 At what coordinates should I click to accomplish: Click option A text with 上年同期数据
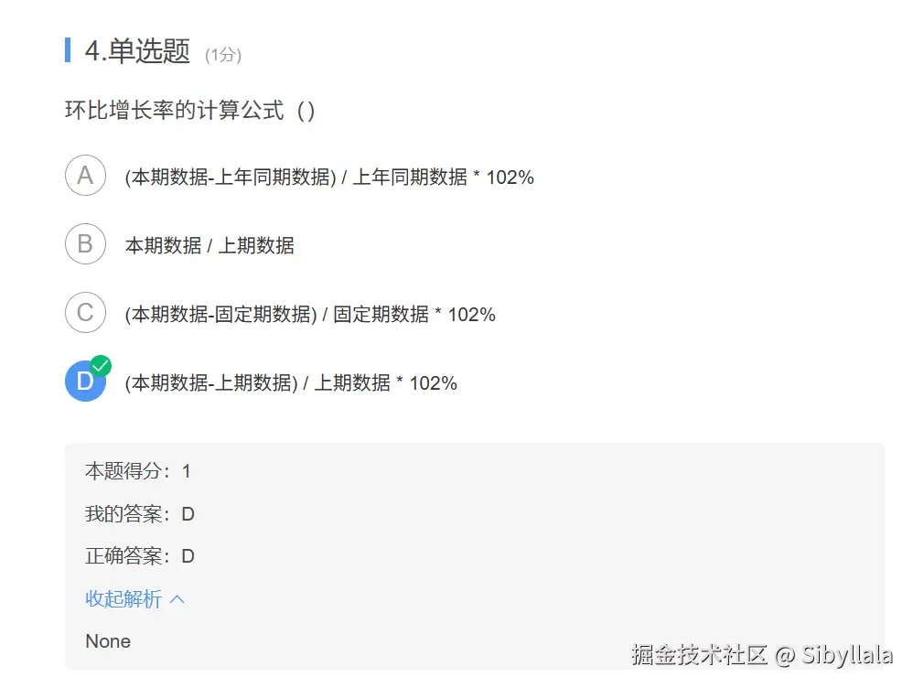tap(329, 177)
